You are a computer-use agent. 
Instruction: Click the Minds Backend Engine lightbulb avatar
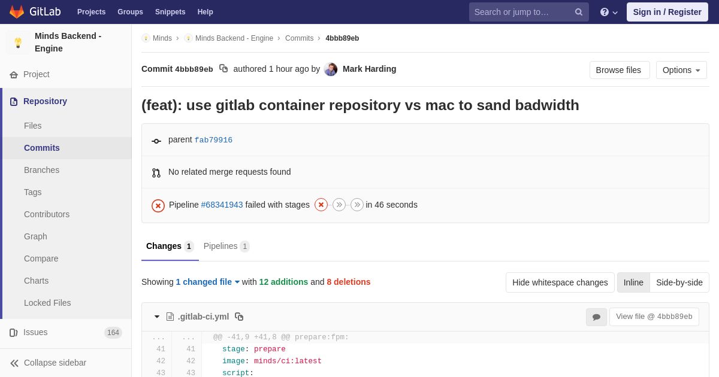point(18,42)
